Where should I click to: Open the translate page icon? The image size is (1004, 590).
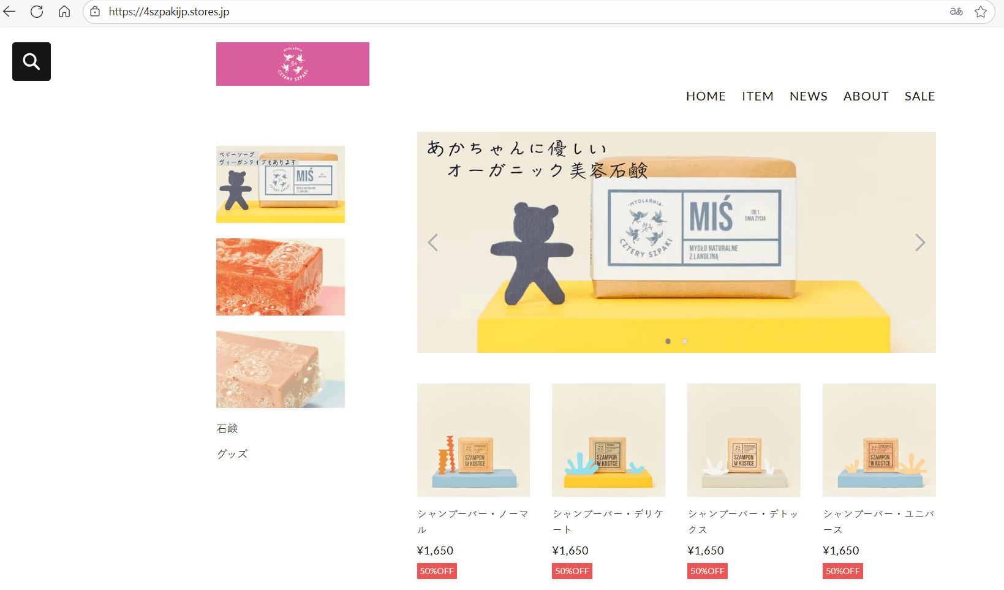click(x=956, y=12)
